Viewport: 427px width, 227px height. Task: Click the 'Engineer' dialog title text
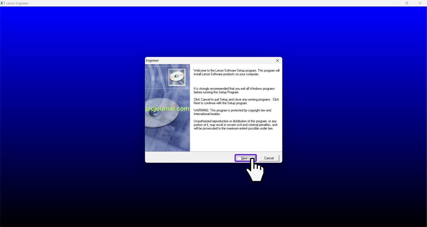152,61
